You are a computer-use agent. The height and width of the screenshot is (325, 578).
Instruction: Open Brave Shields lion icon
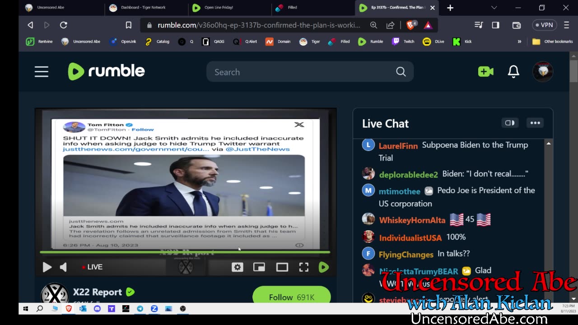[411, 25]
